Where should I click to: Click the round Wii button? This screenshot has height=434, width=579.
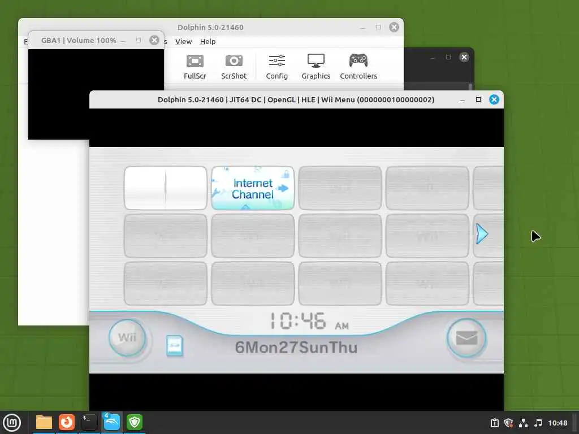[127, 338]
